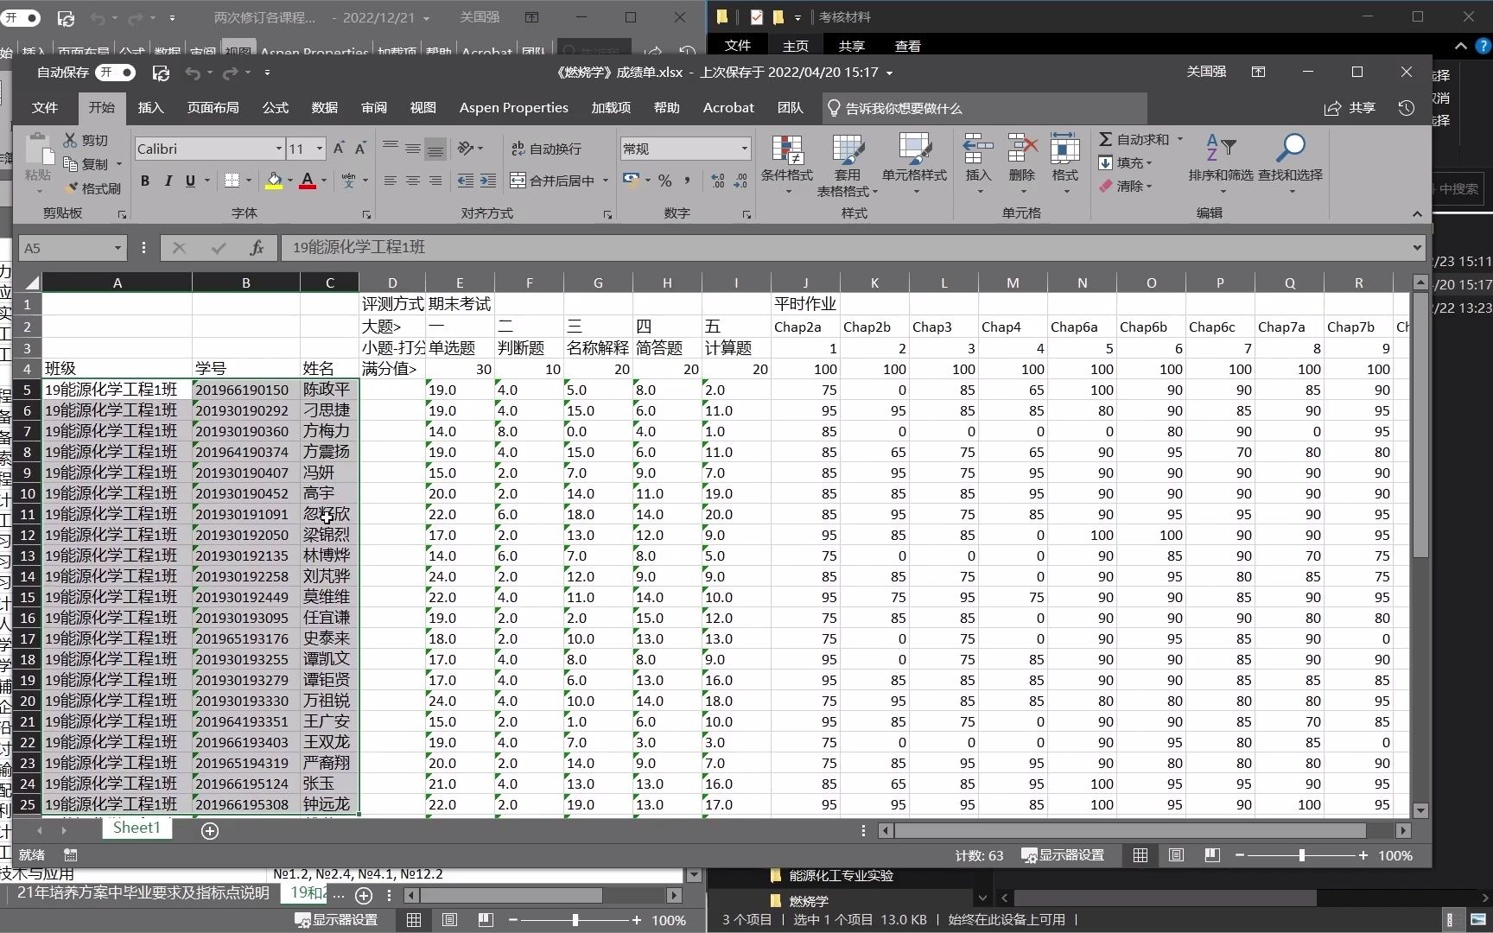Click the zoom slider handle in the status bar
Screen dimensions: 1493x933
tap(1302, 855)
